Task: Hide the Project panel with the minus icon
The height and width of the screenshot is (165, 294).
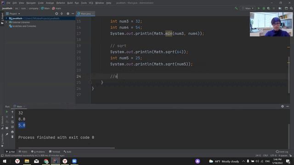Action: pyautogui.click(x=73, y=14)
